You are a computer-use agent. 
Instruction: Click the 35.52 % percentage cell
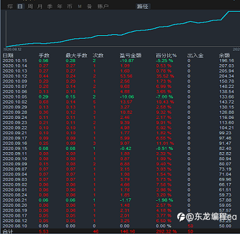(x=166, y=76)
